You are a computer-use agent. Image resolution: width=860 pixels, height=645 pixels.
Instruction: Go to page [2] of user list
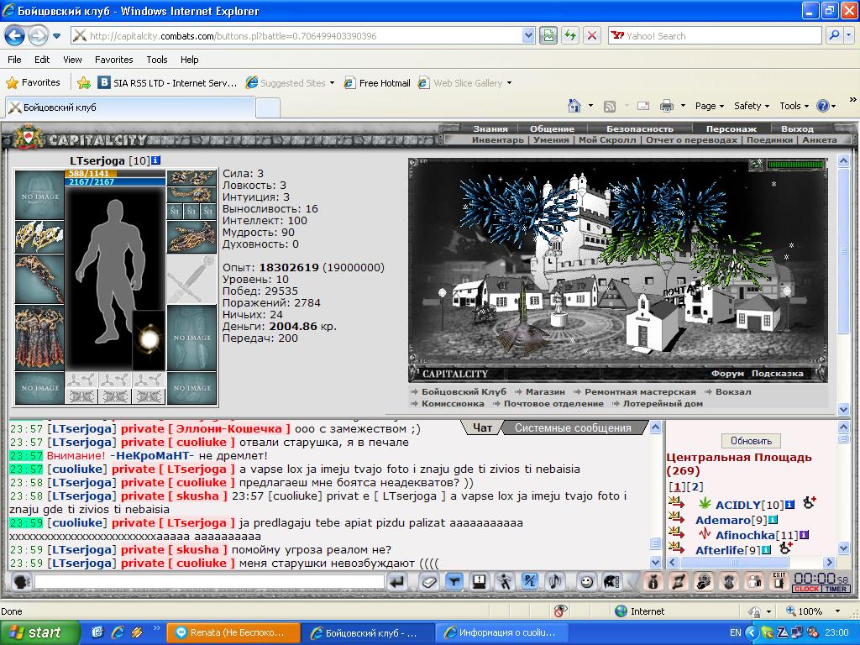tap(696, 486)
